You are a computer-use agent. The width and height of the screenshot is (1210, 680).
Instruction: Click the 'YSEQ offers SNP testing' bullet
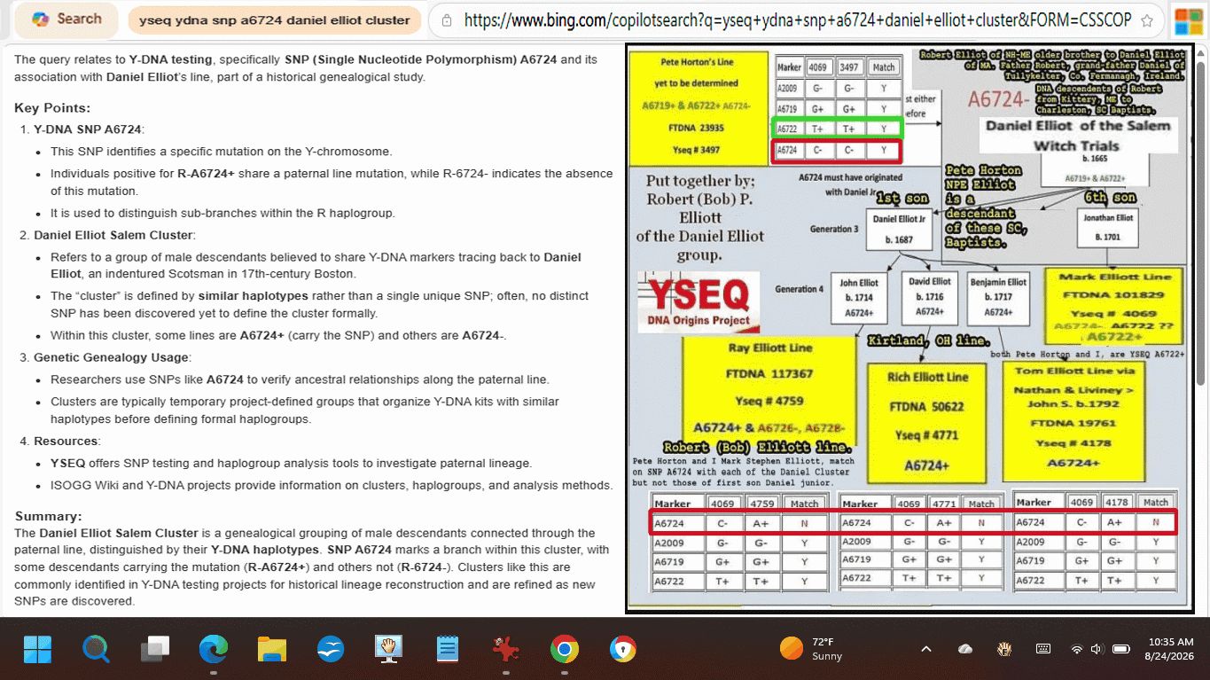click(x=291, y=463)
